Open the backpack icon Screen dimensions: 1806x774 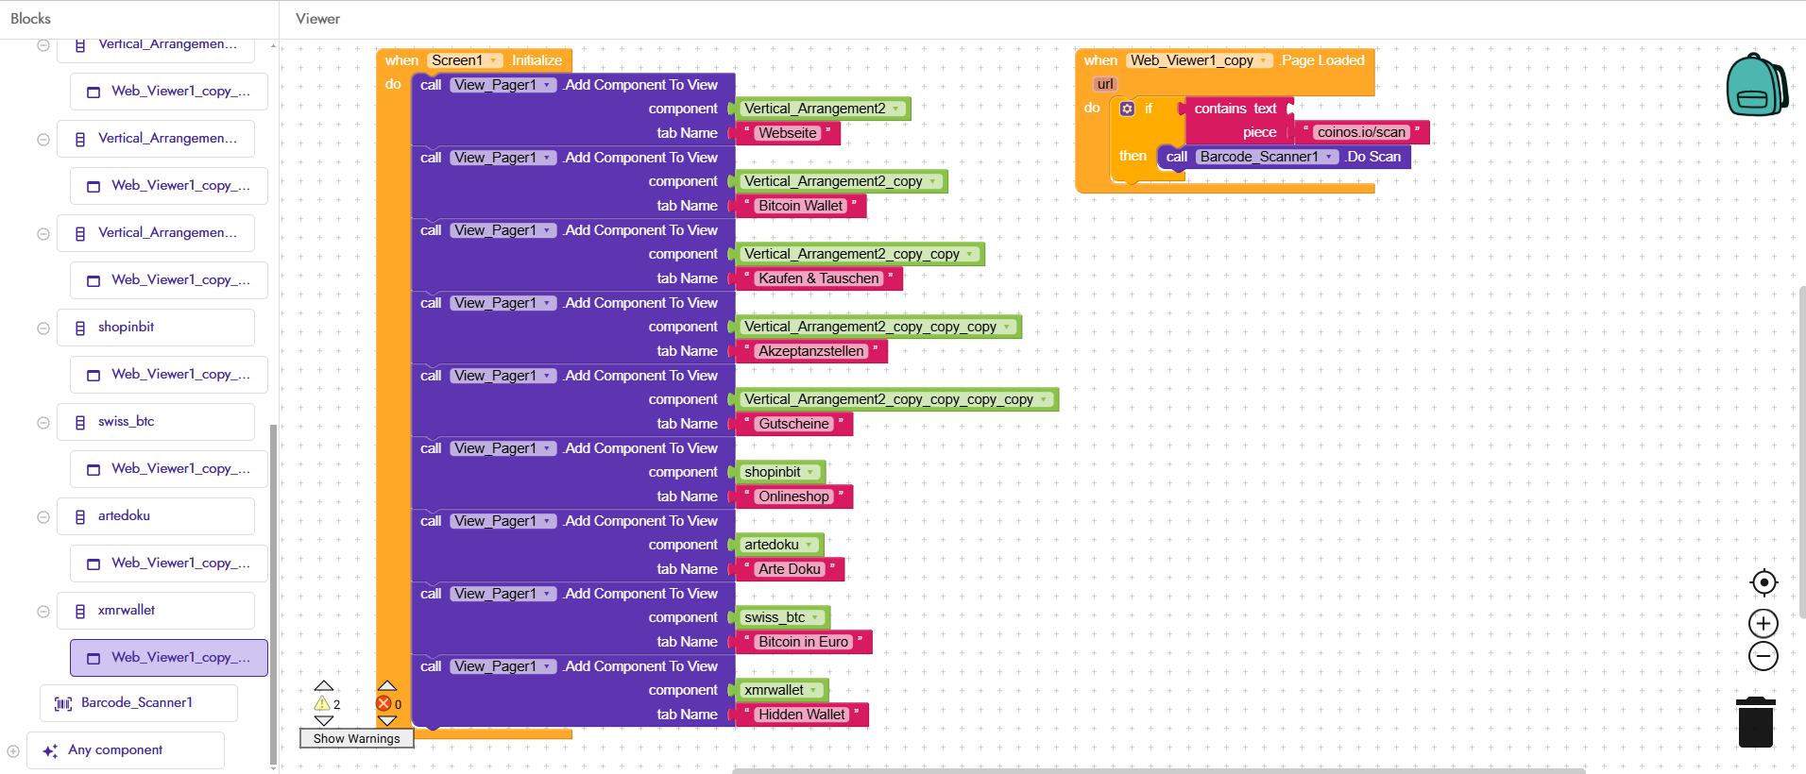(1755, 86)
